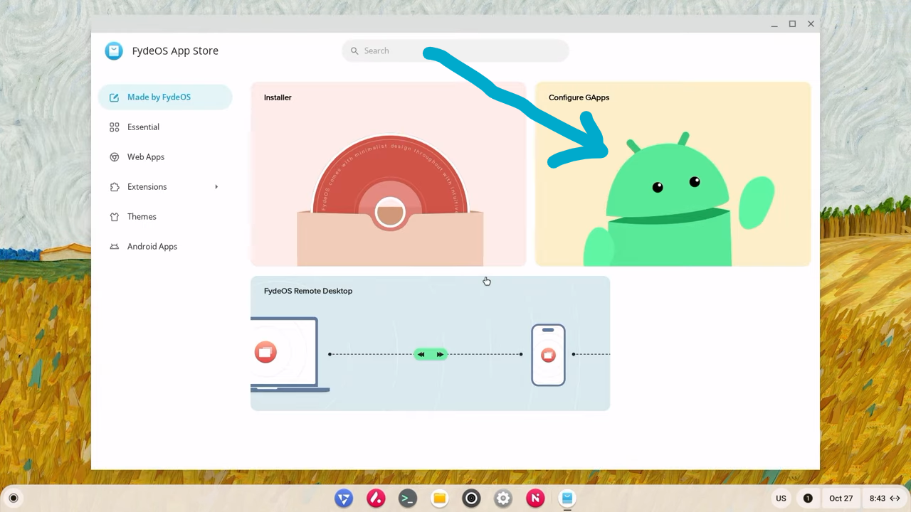Click the magnifier icon in search bar
Screen dimensions: 911x512
click(354, 51)
